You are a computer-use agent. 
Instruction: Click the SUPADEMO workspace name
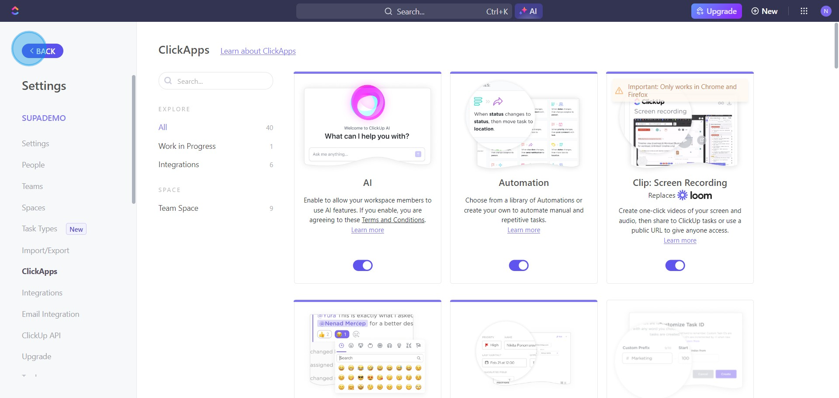pyautogui.click(x=44, y=118)
